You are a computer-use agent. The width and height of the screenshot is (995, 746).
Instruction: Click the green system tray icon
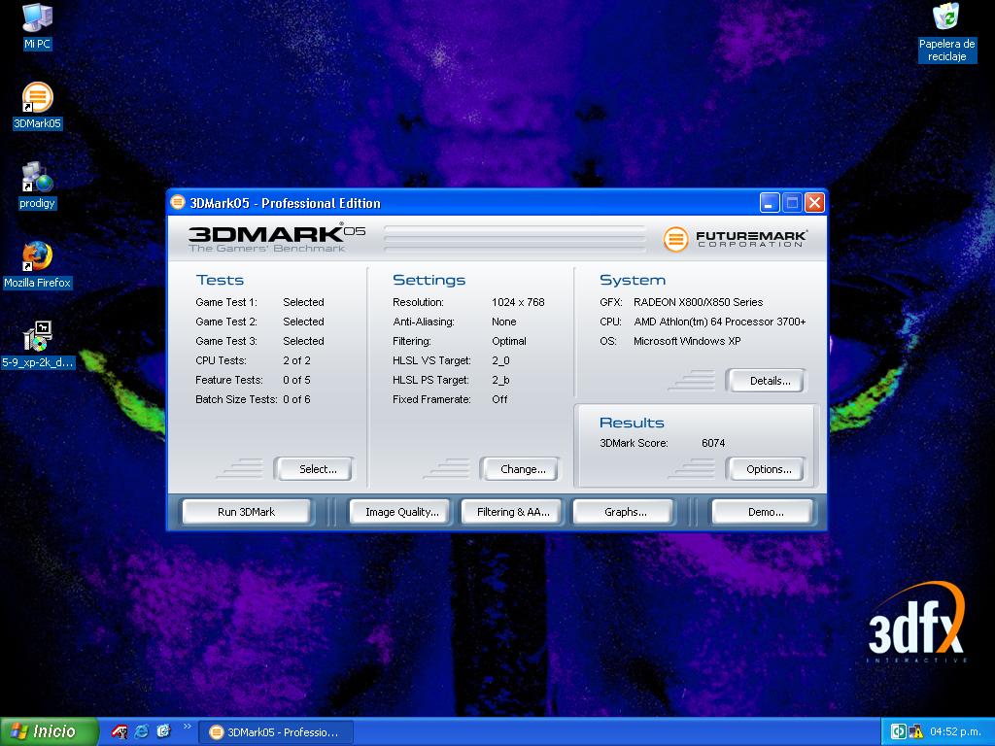tap(898, 732)
